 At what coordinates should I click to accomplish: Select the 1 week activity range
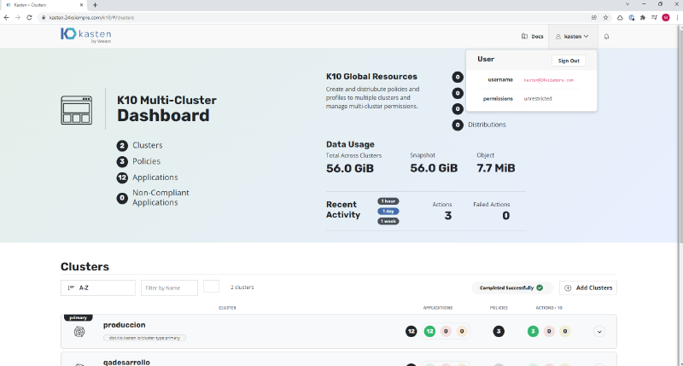[388, 221]
